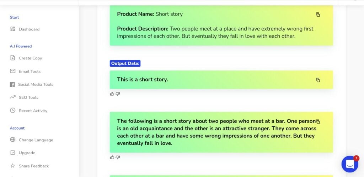Copy the Product Name input block
The width and height of the screenshot is (364, 177).
pyautogui.click(x=318, y=15)
